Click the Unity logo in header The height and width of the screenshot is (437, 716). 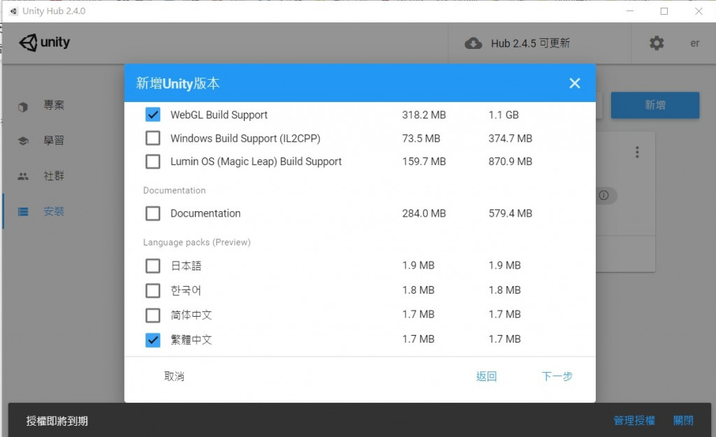coord(44,43)
